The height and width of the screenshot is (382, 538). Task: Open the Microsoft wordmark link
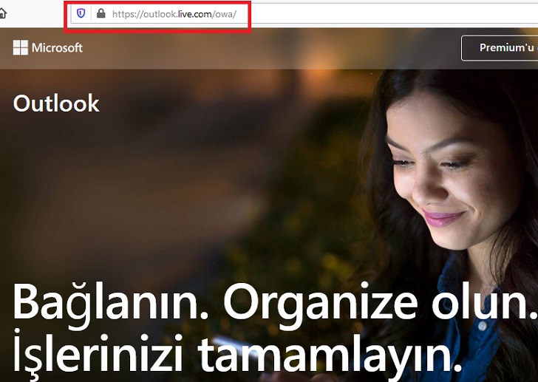coord(57,48)
